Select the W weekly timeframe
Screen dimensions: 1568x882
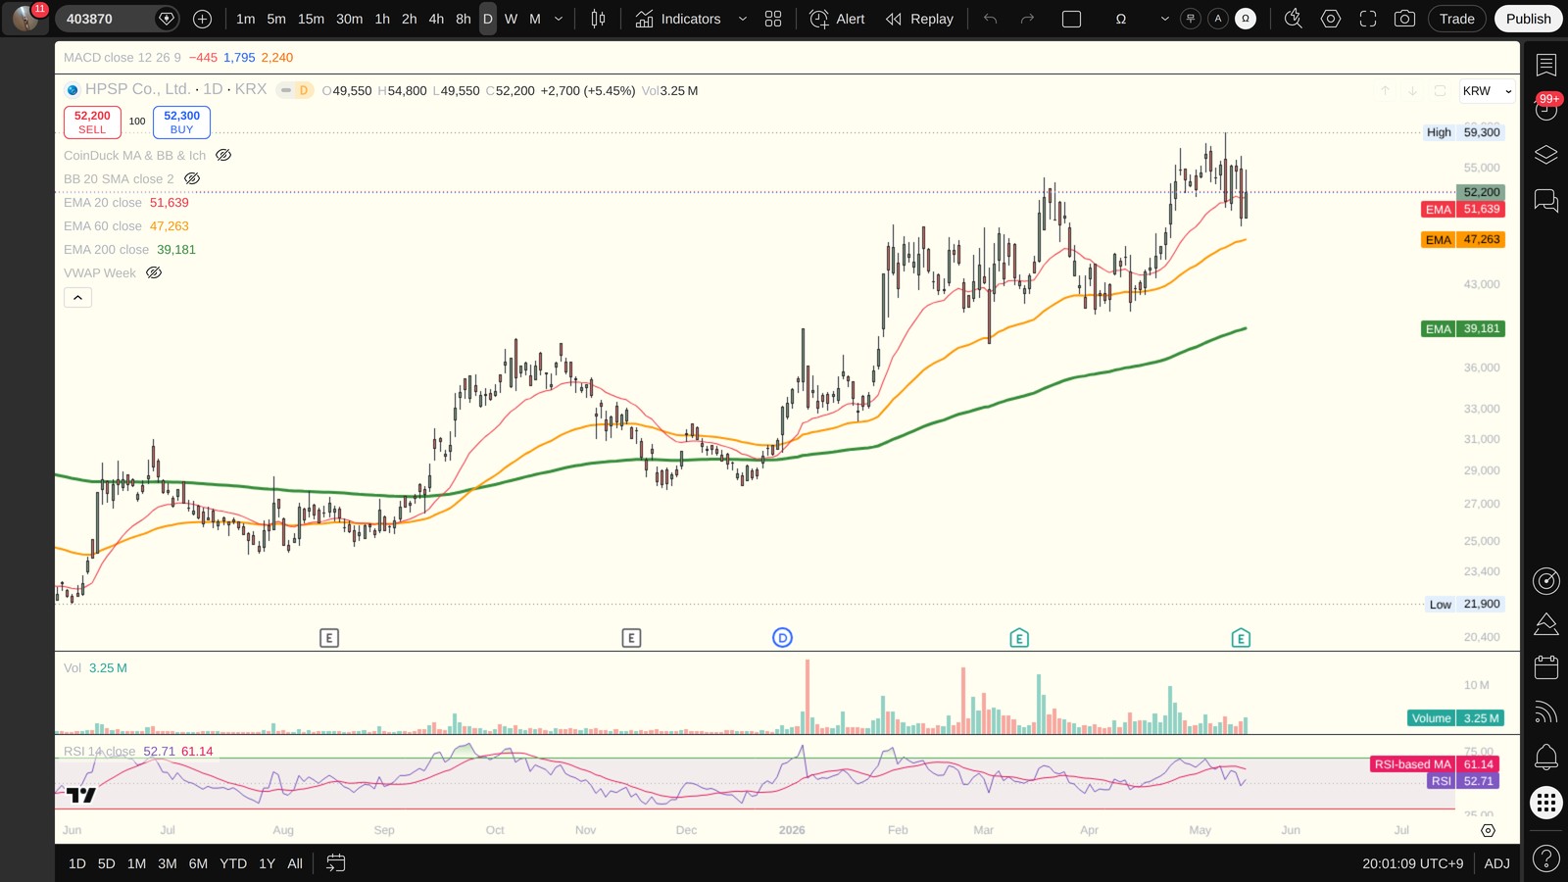coord(511,19)
